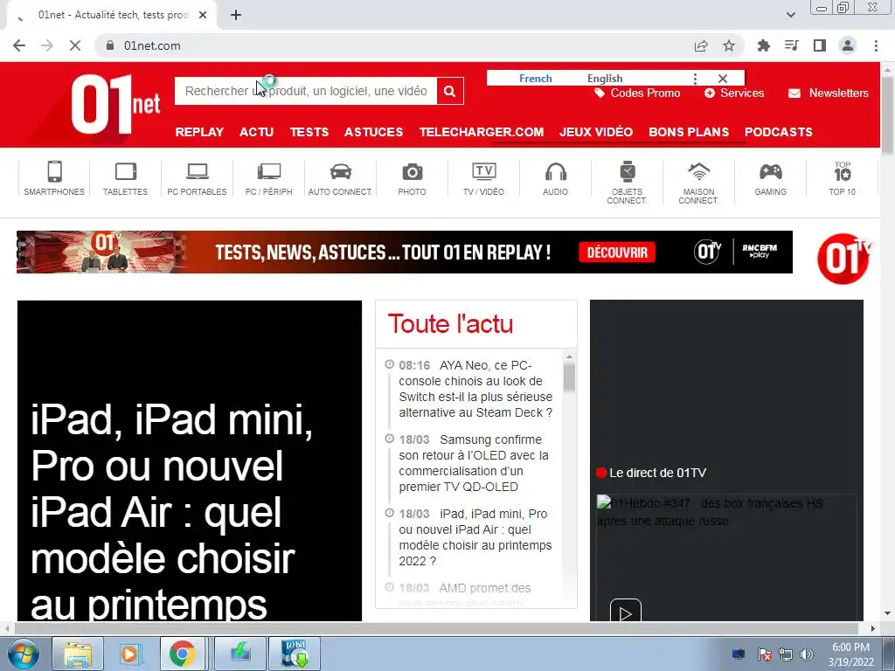This screenshot has width=895, height=671.
Task: Toggle Chrome side panel
Action: 820,45
